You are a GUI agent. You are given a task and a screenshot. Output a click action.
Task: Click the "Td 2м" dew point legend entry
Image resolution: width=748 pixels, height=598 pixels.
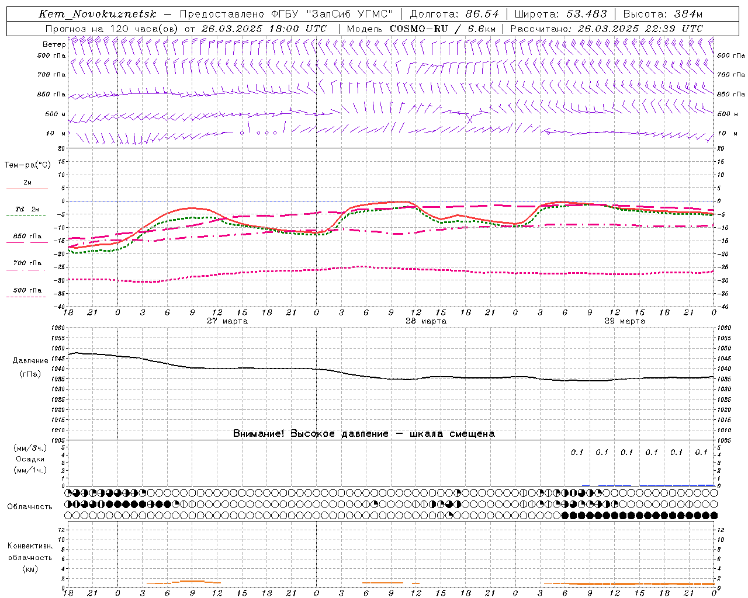coord(27,209)
